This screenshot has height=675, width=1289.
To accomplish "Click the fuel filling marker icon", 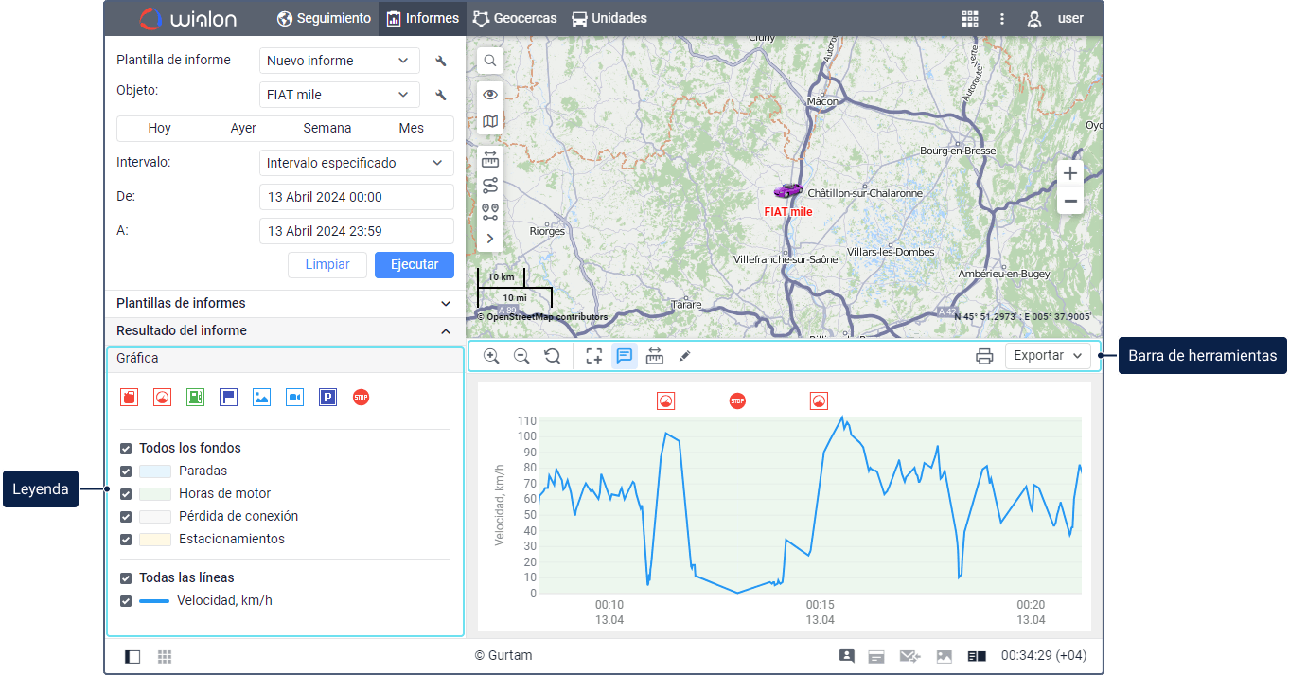I will pyautogui.click(x=195, y=398).
